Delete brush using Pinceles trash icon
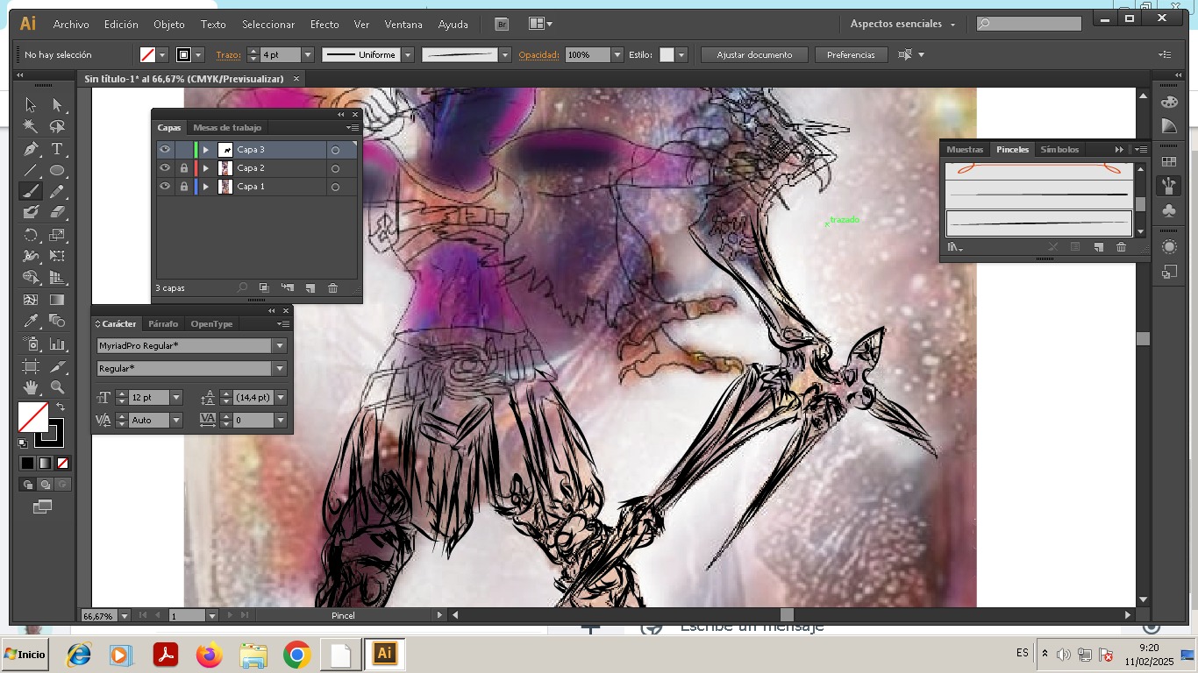 (1121, 248)
